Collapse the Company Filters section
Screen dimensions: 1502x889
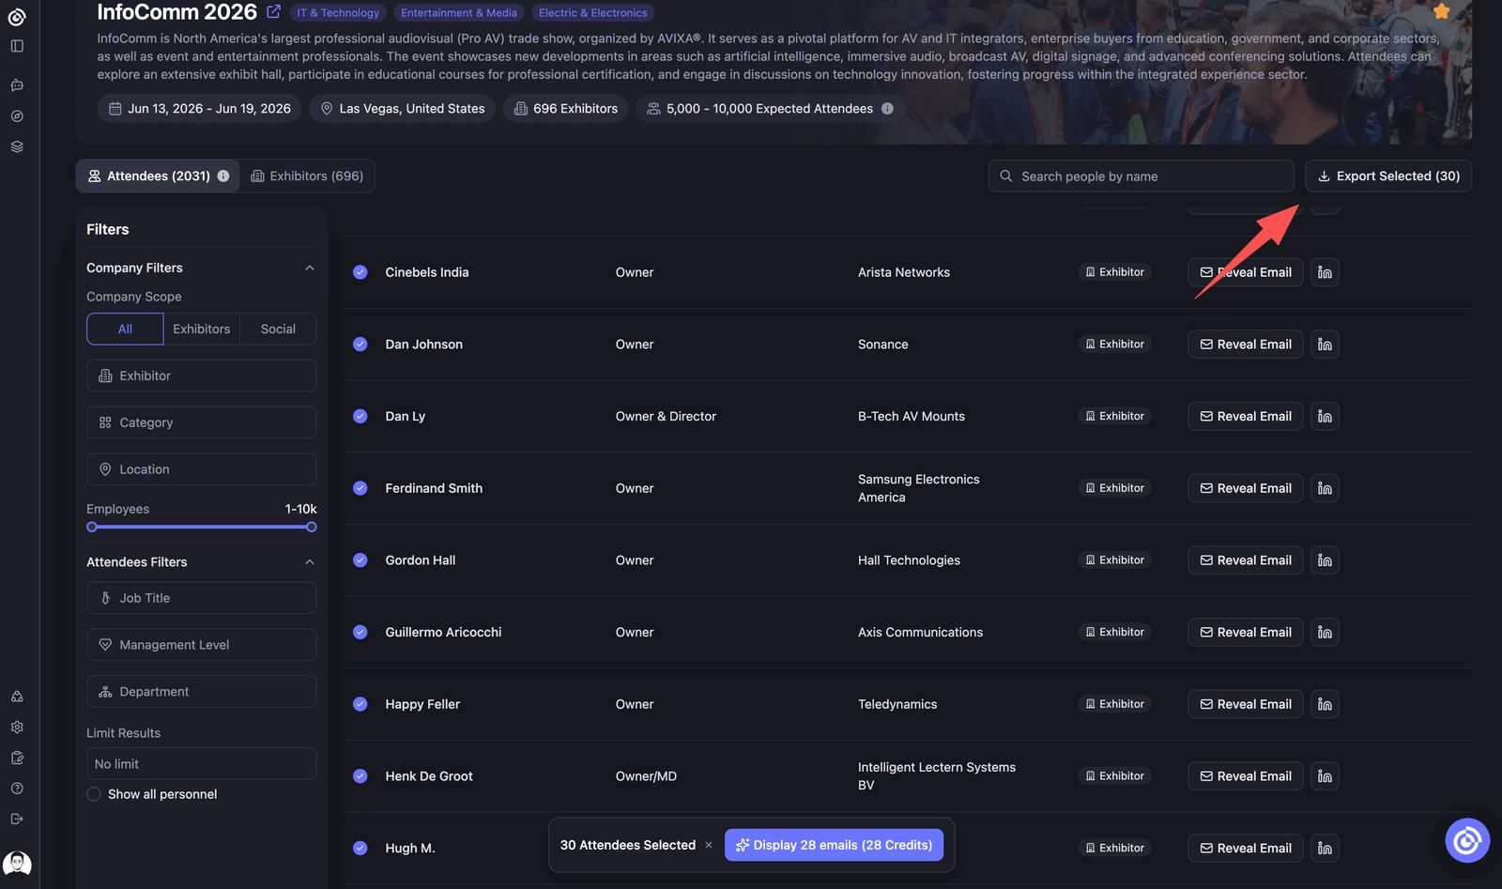coord(310,268)
